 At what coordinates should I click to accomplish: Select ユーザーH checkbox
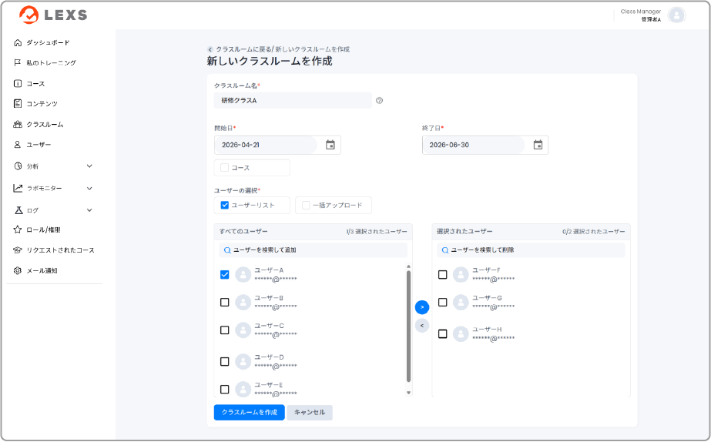[443, 334]
